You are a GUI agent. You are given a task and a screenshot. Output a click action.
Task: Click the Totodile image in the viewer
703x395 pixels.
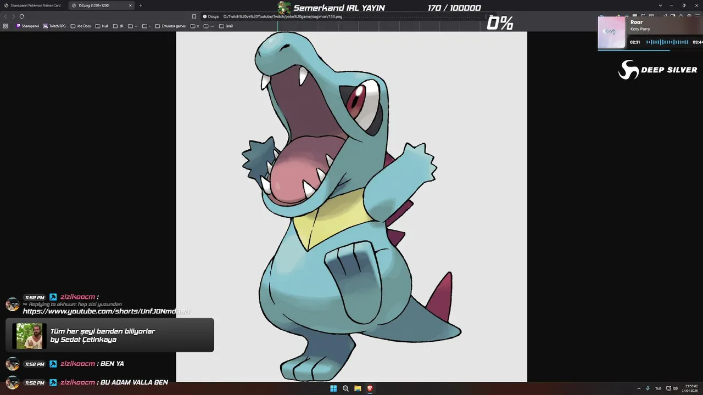(x=351, y=206)
